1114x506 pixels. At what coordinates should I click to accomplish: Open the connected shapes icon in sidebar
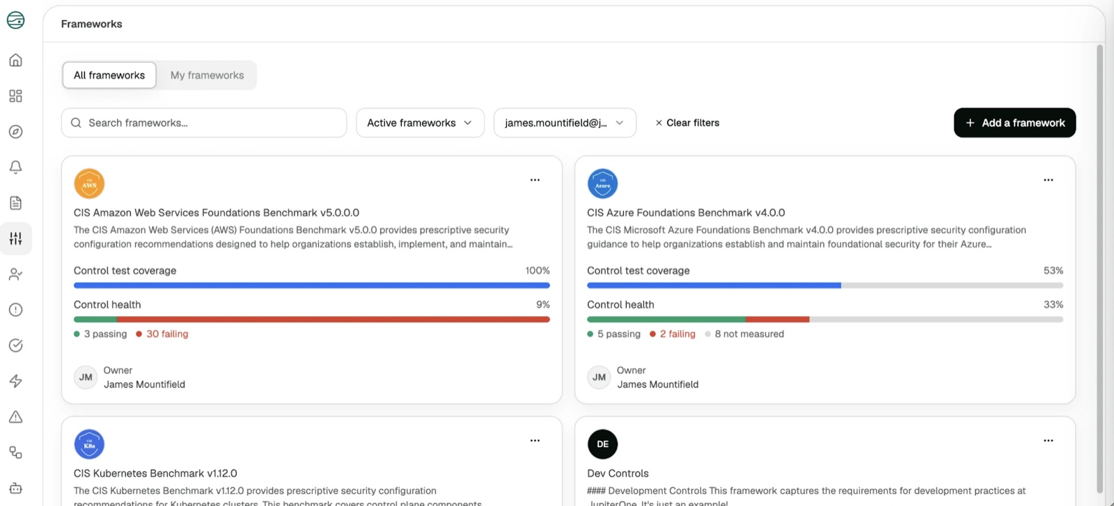[x=15, y=452]
